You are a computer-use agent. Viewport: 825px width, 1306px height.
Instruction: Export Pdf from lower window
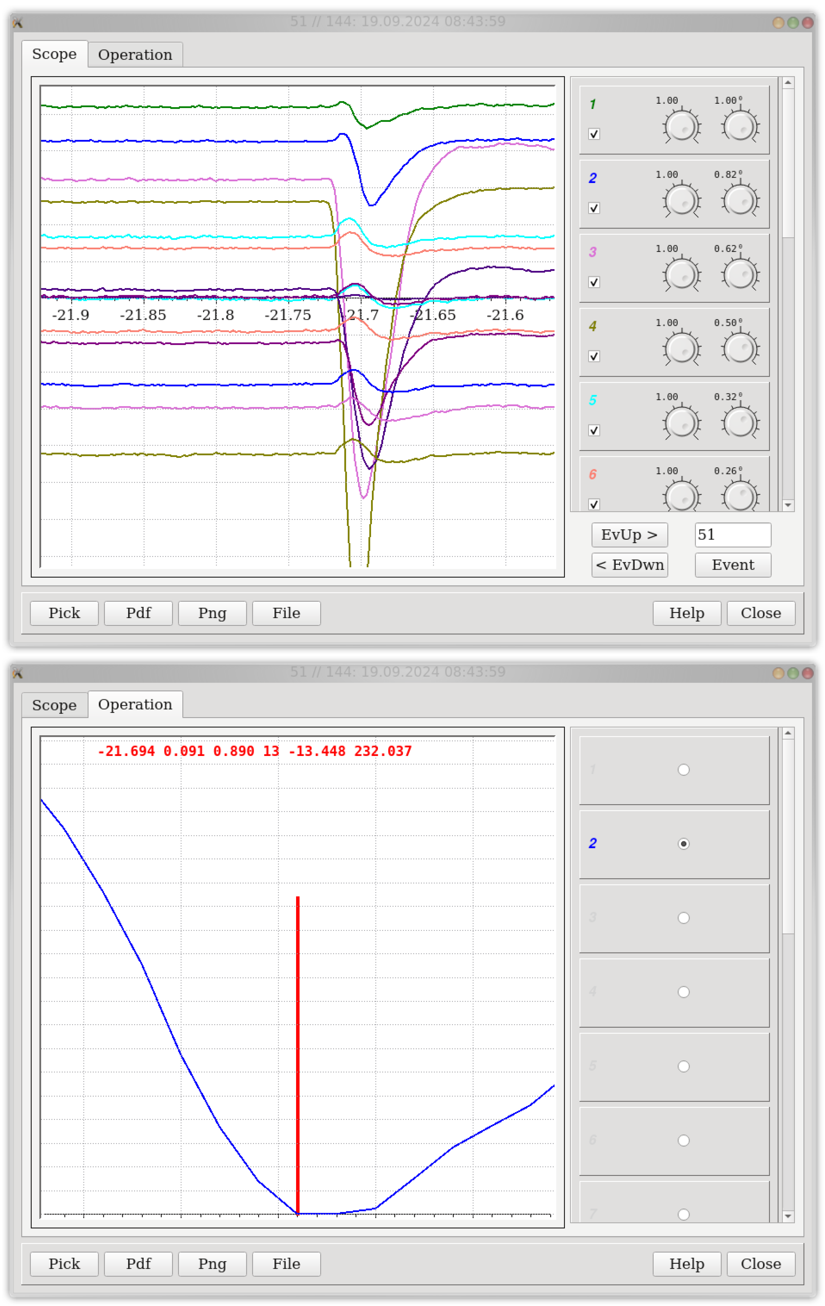click(x=138, y=1264)
